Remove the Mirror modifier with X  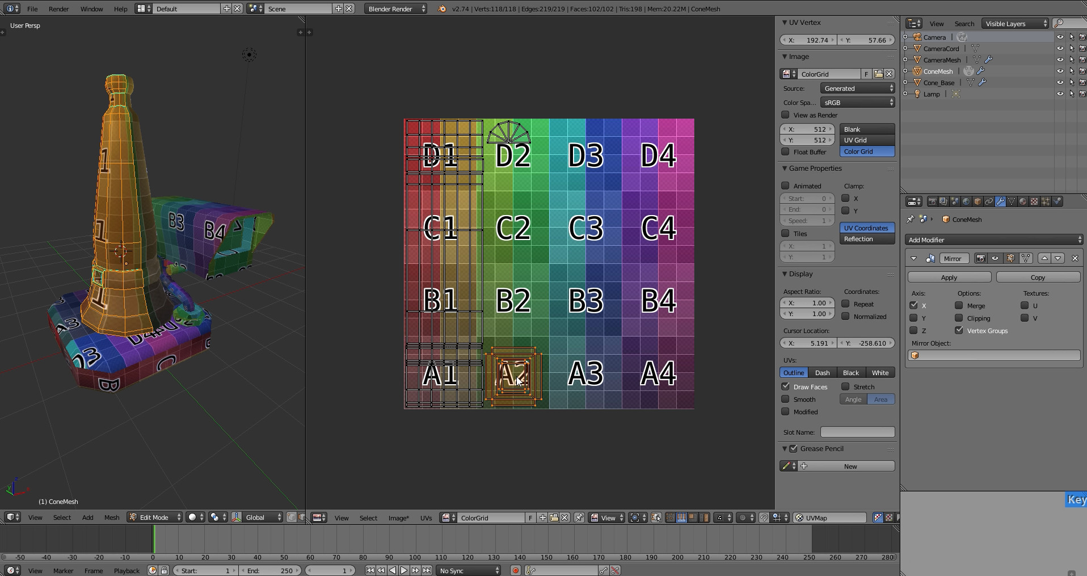pyautogui.click(x=1075, y=258)
